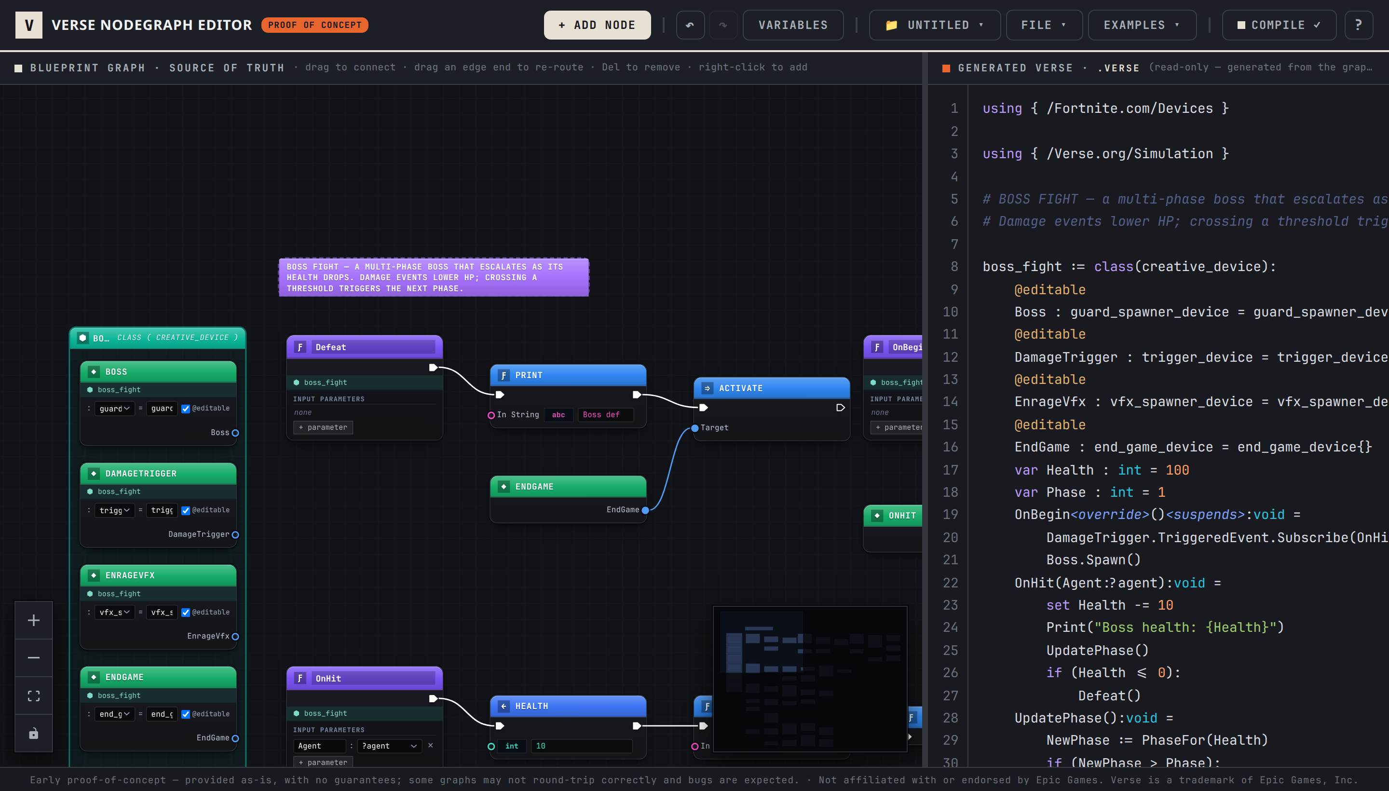Open ?agent type dropdown on OnHit
The width and height of the screenshot is (1389, 791).
[390, 746]
